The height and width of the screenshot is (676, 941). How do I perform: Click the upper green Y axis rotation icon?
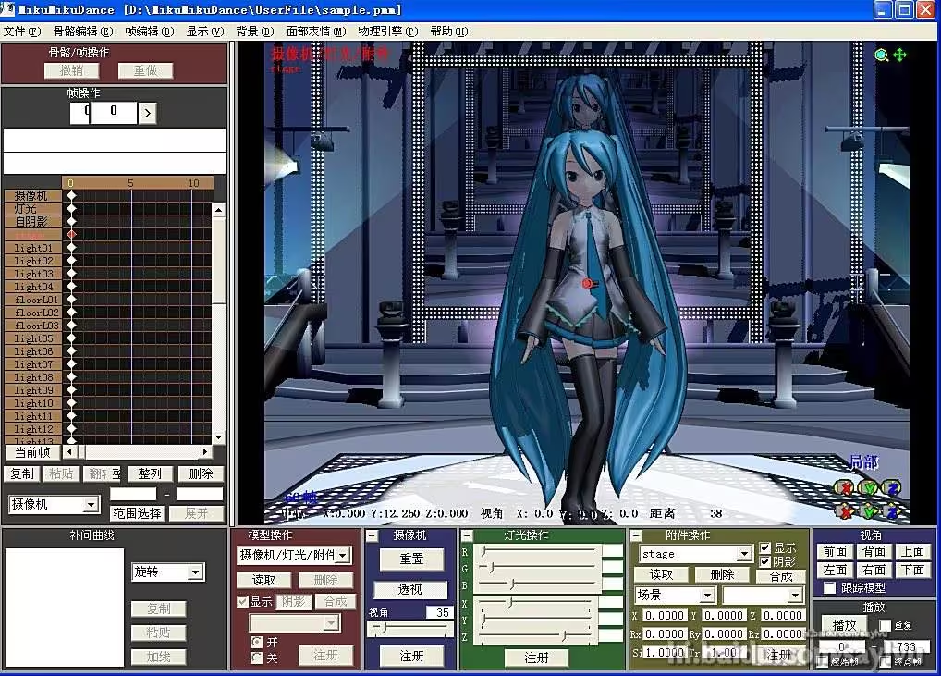click(868, 488)
